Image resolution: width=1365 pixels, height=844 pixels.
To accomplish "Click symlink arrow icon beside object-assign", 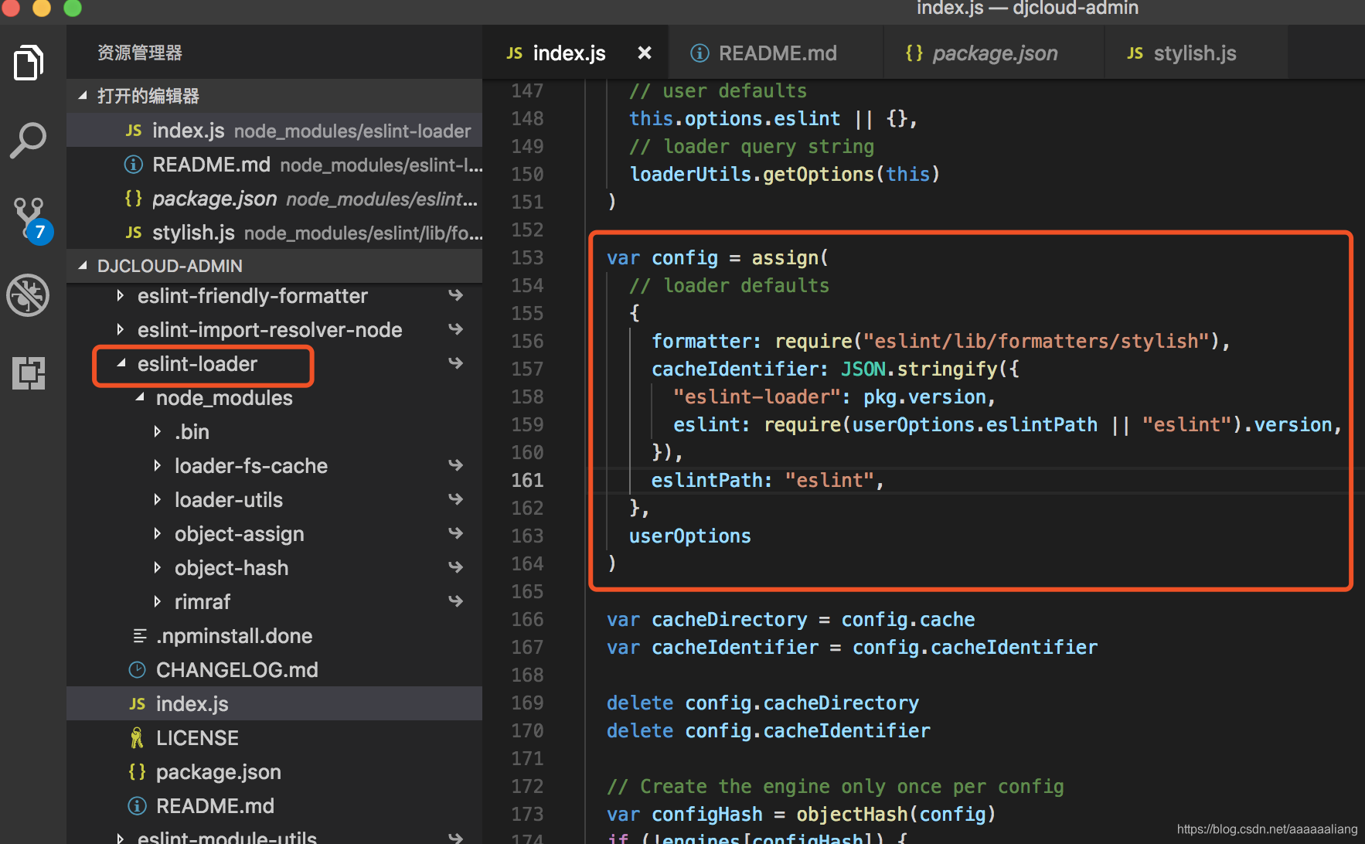I will 456,533.
